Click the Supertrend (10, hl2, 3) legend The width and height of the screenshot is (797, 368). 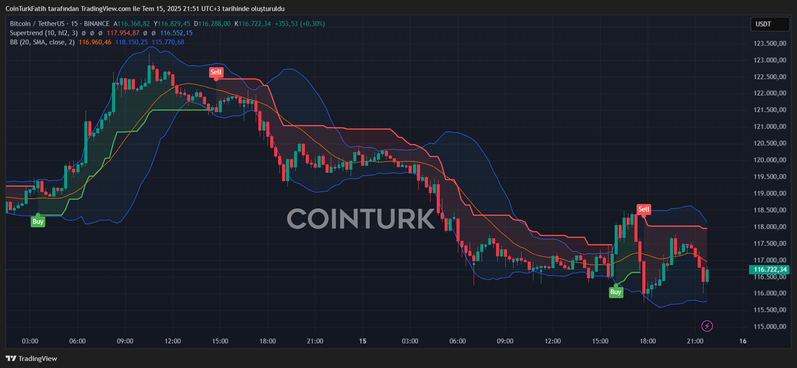44,33
